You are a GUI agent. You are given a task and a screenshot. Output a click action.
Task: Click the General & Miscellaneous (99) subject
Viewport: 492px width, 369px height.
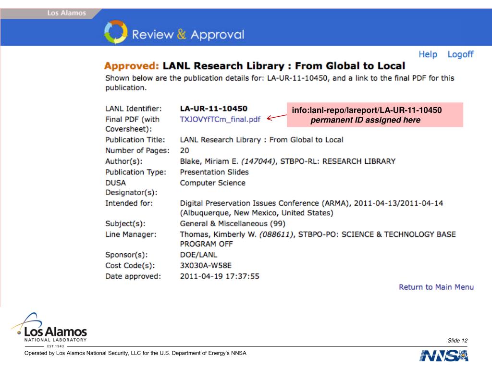click(233, 224)
